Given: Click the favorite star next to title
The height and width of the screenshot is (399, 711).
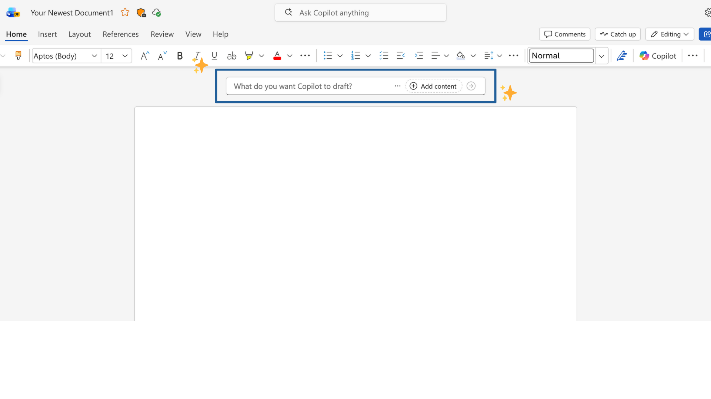Looking at the screenshot, I should tap(125, 13).
